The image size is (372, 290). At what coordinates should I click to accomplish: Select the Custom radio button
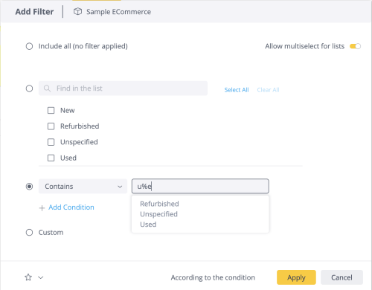click(x=29, y=233)
